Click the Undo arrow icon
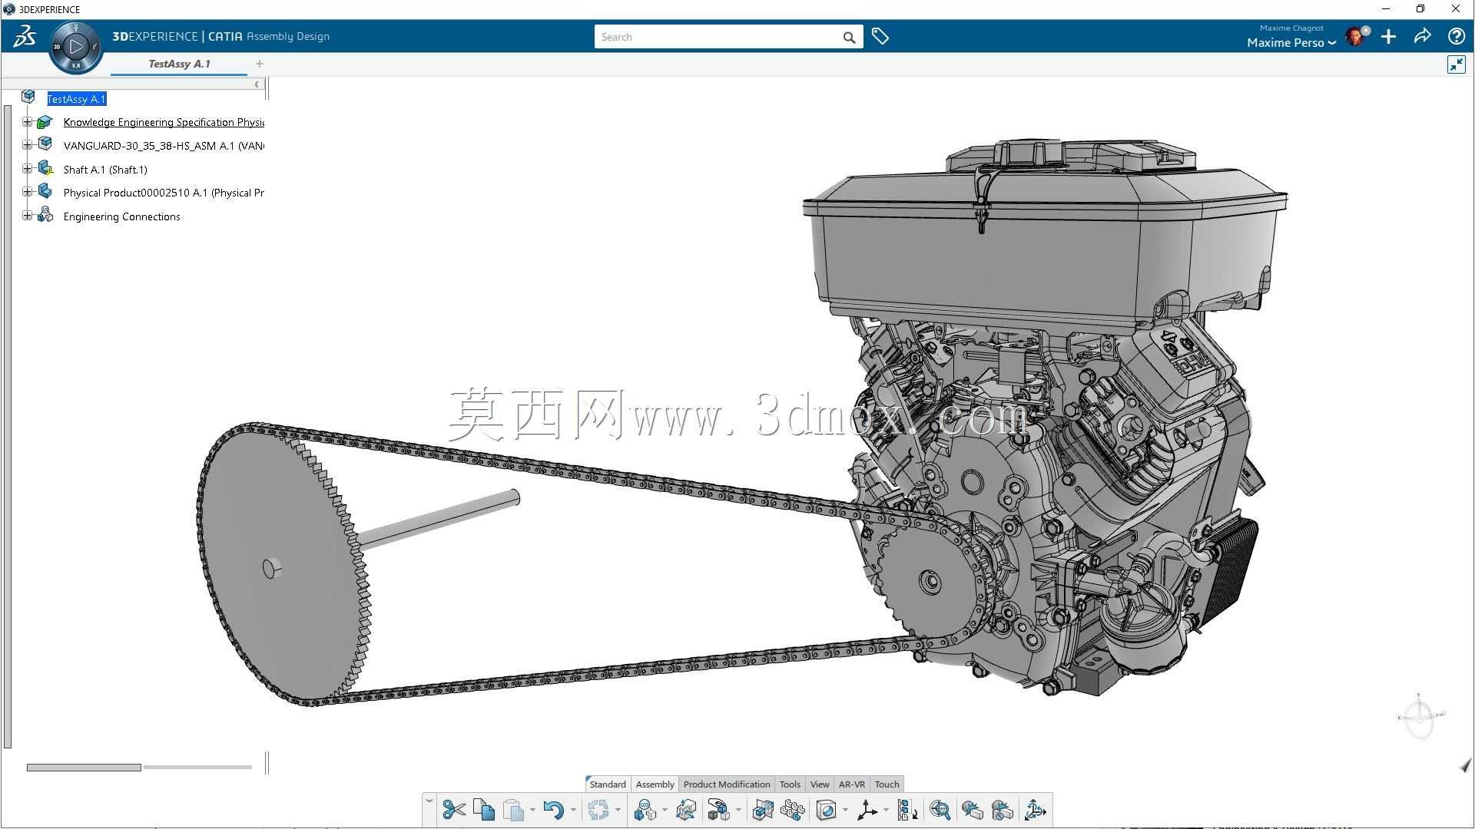Image resolution: width=1475 pixels, height=829 pixels. click(553, 810)
